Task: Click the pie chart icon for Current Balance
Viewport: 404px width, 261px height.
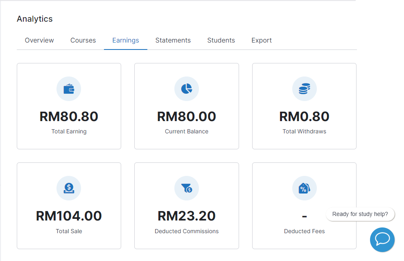Action: pos(187,89)
